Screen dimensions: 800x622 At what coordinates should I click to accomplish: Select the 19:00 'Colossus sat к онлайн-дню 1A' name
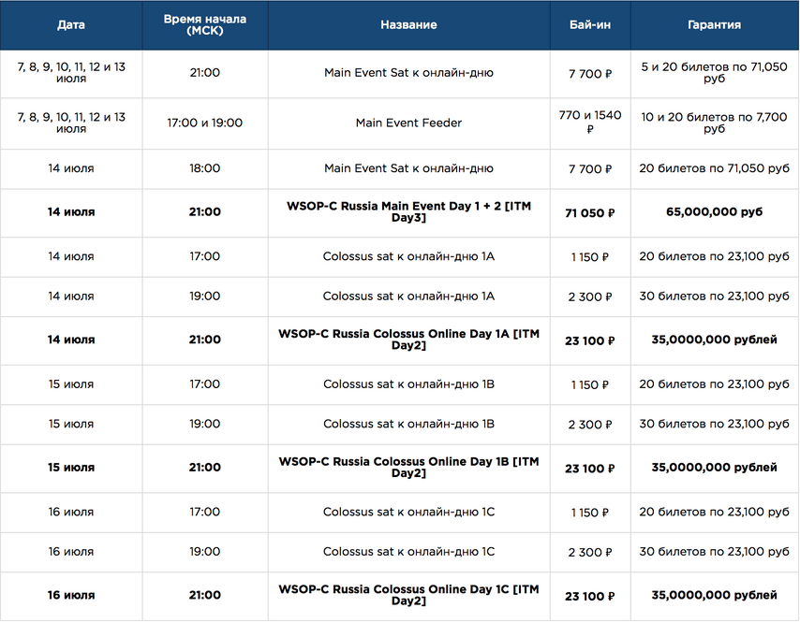click(408, 297)
